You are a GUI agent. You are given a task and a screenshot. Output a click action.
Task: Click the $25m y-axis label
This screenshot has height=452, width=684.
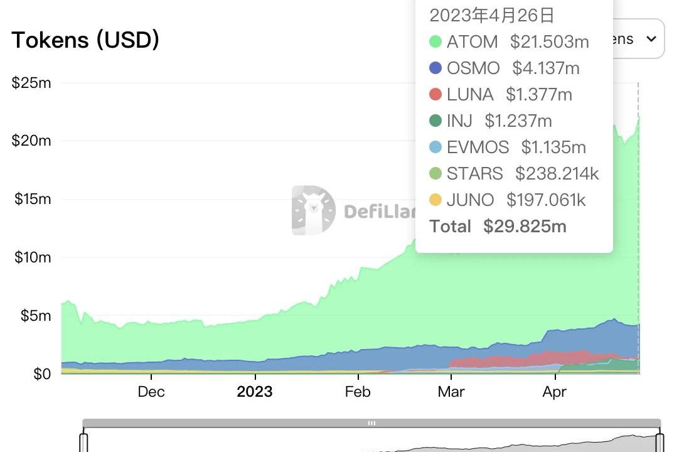pyautogui.click(x=31, y=83)
